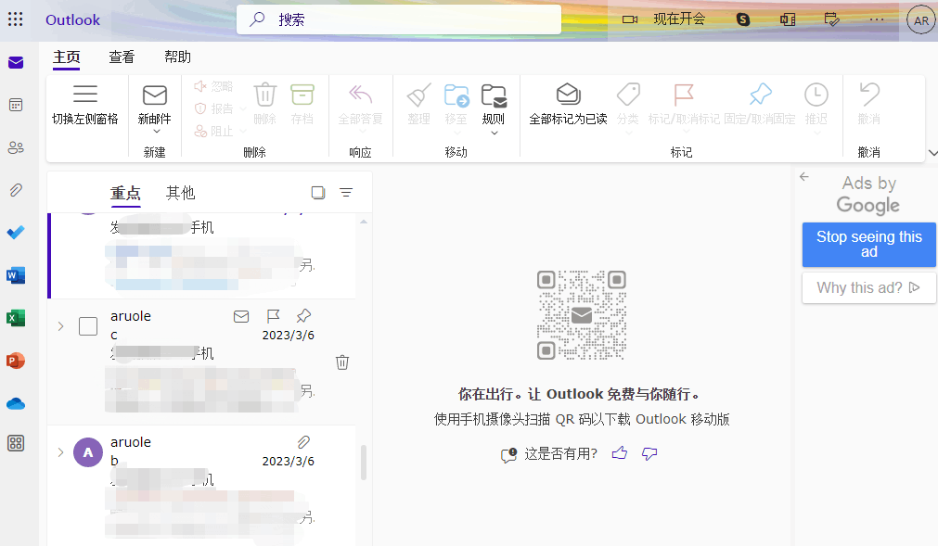Check the box for aruole message c
This screenshot has height=546, width=938.
pyautogui.click(x=88, y=326)
